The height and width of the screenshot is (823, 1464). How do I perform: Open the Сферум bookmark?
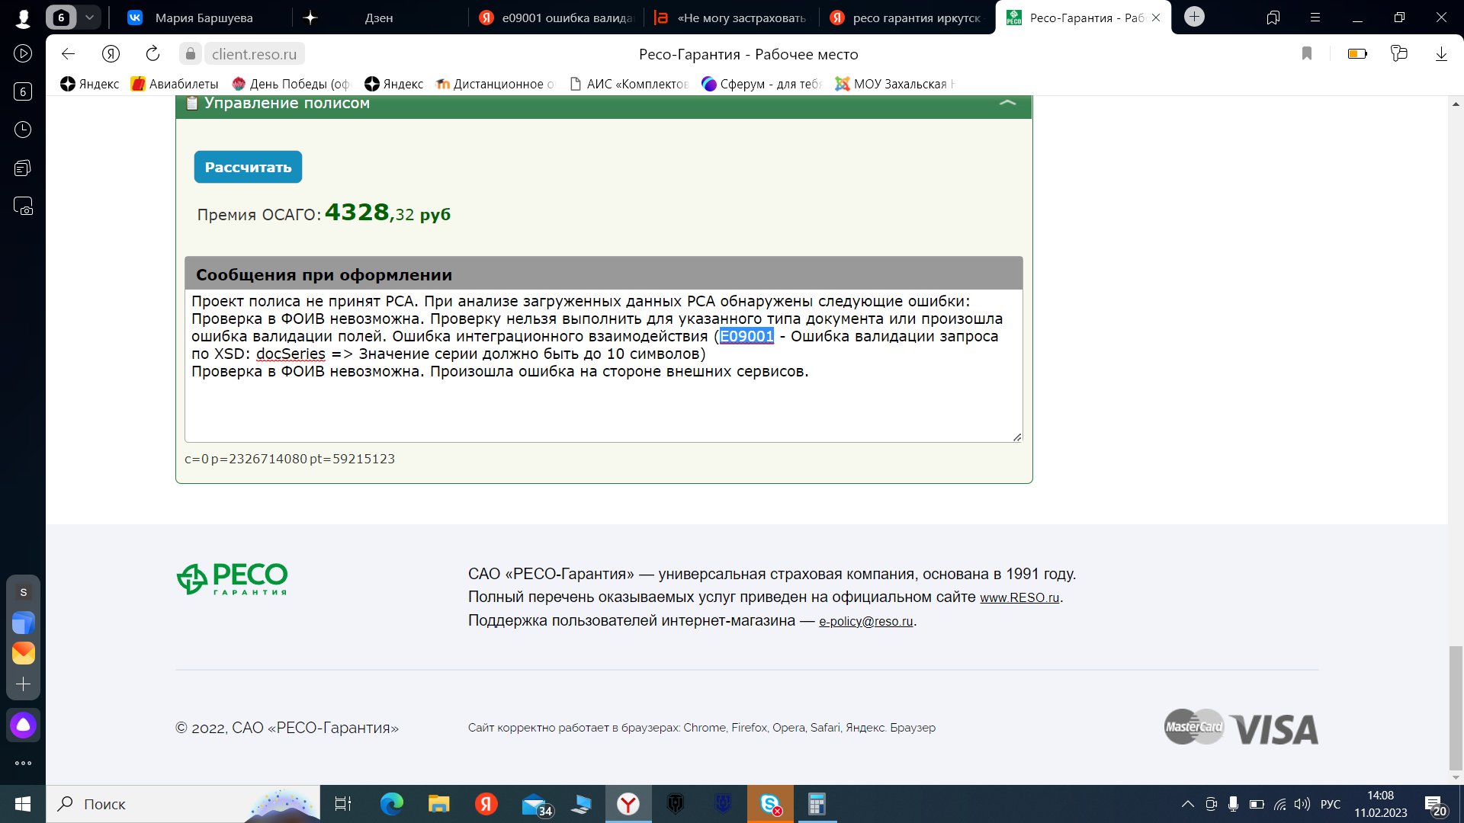pyautogui.click(x=761, y=84)
